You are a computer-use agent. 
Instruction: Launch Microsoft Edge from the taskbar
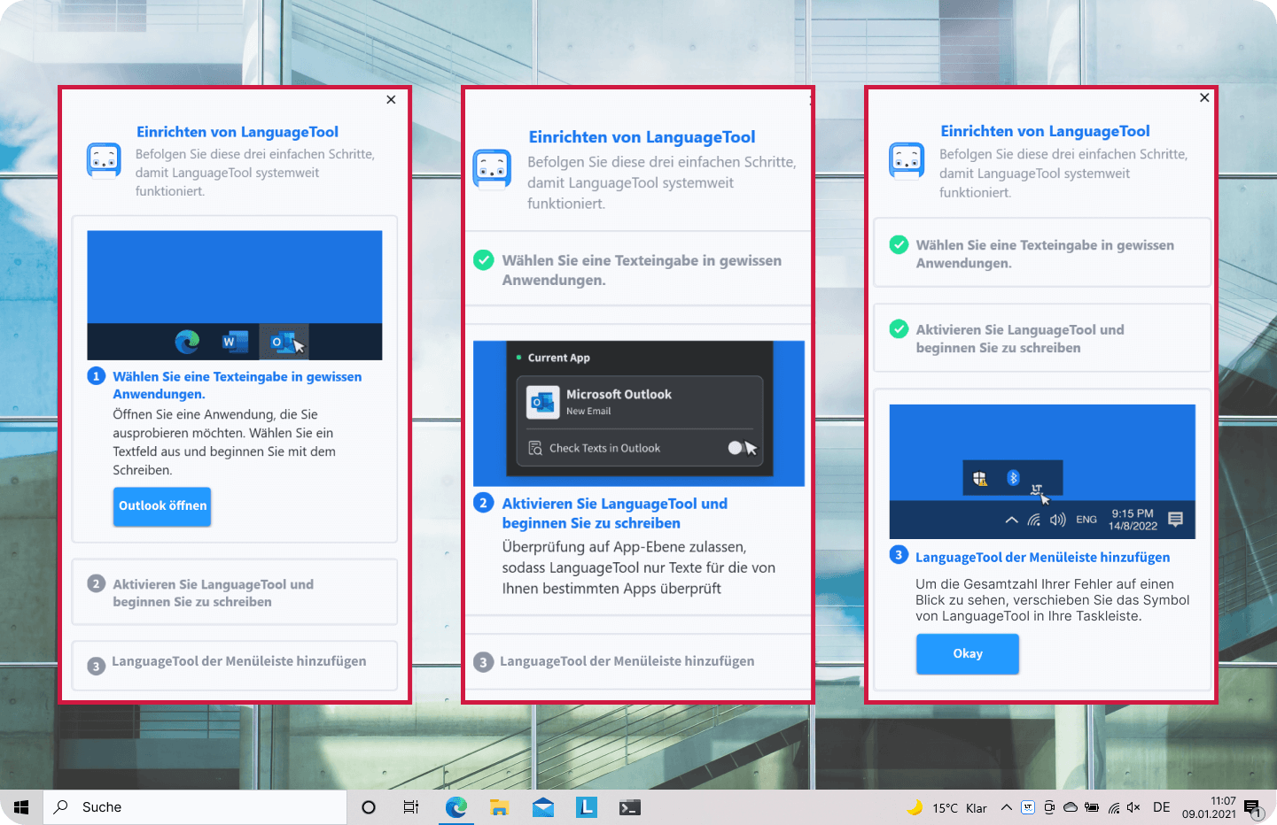(456, 807)
